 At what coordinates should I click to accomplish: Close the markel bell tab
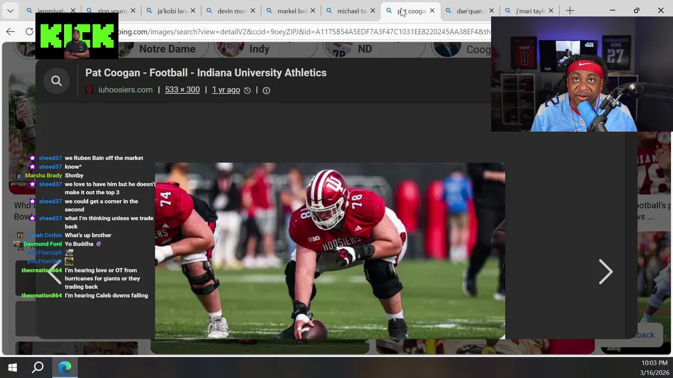pos(312,10)
